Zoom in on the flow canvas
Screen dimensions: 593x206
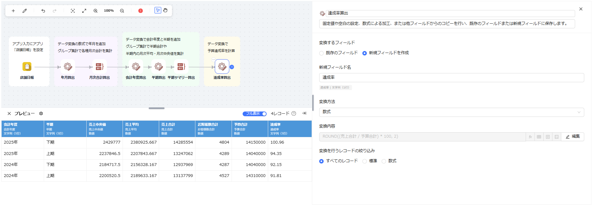[x=95, y=11]
